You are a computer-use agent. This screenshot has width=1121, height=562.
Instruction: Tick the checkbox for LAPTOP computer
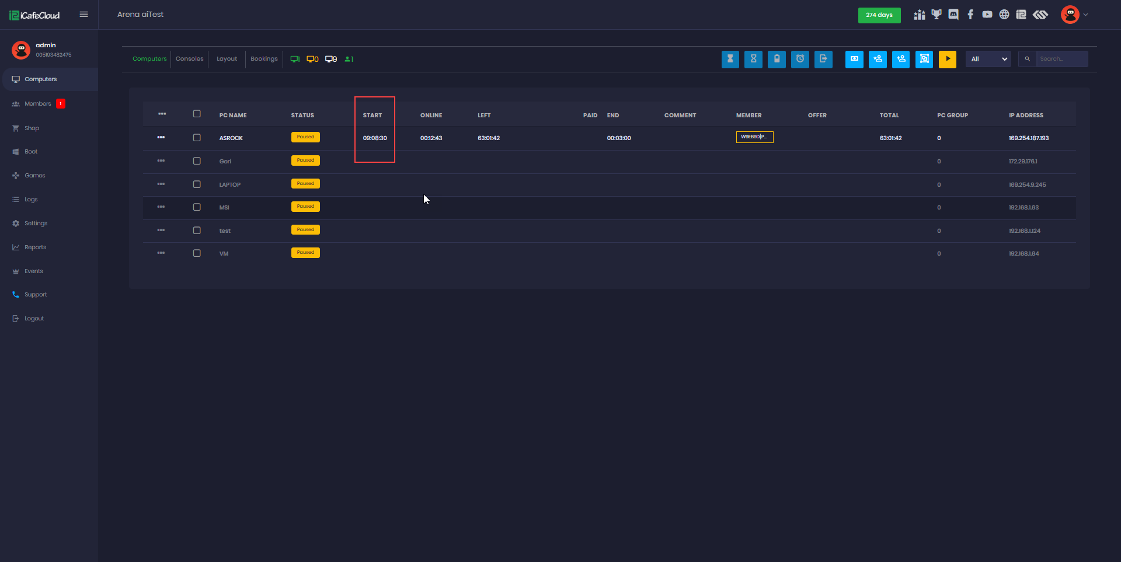tap(197, 184)
